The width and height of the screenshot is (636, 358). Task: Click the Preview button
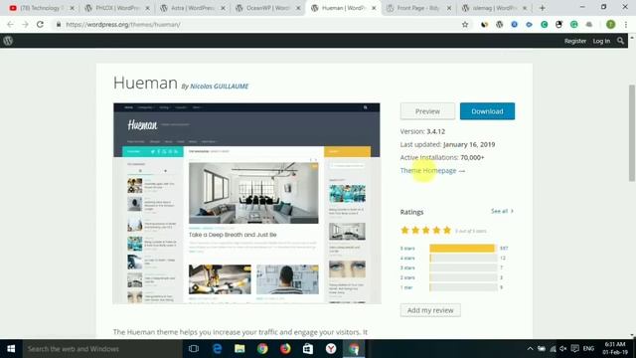tap(427, 111)
